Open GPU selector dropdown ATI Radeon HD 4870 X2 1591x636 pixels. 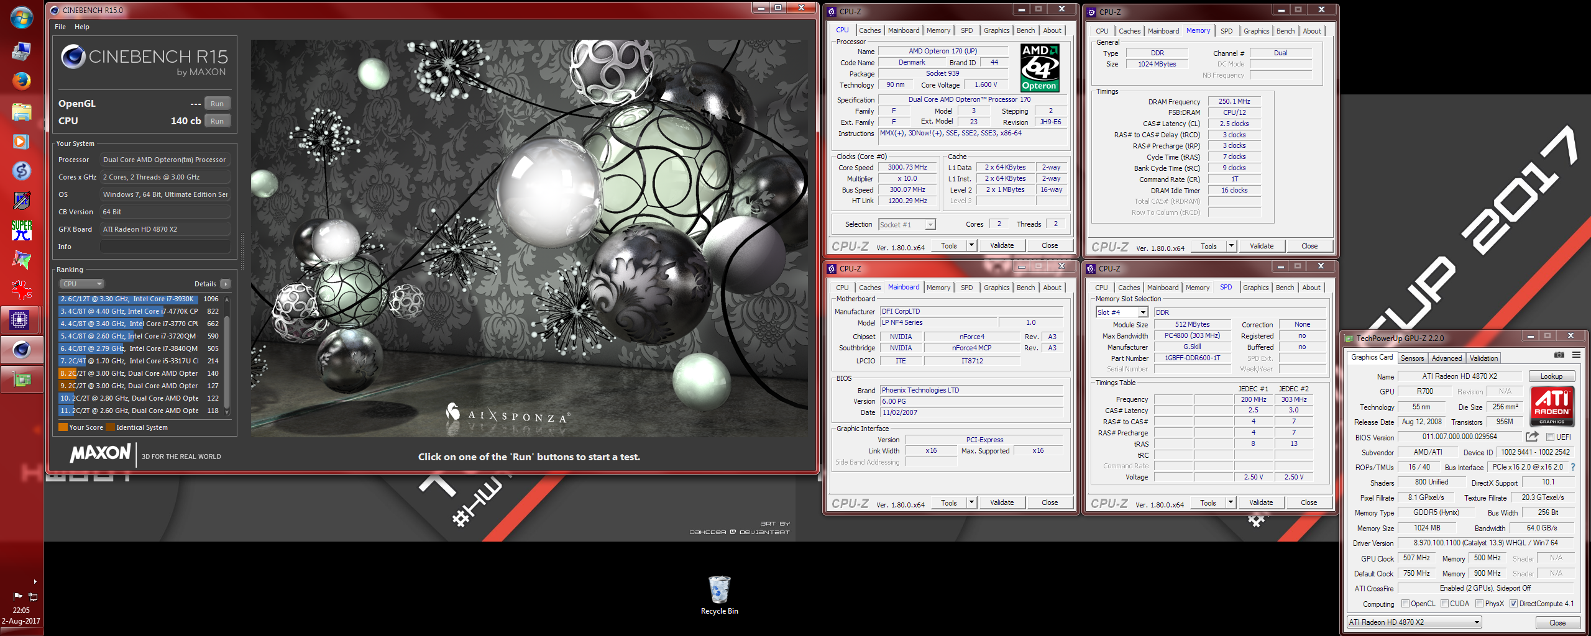[1414, 622]
